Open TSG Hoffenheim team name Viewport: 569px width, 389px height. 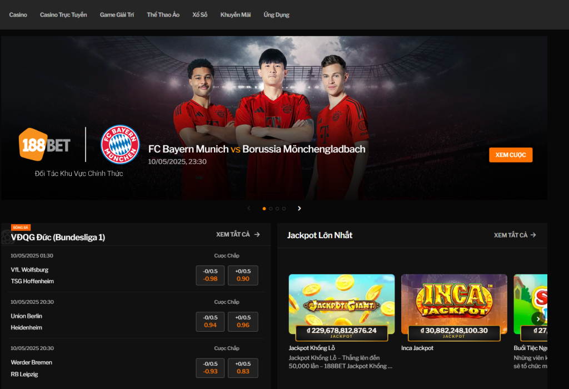[32, 282]
